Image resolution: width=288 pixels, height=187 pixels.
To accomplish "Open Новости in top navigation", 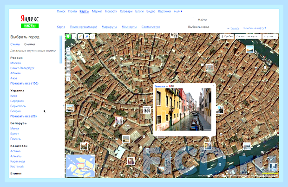I will 111,11.
